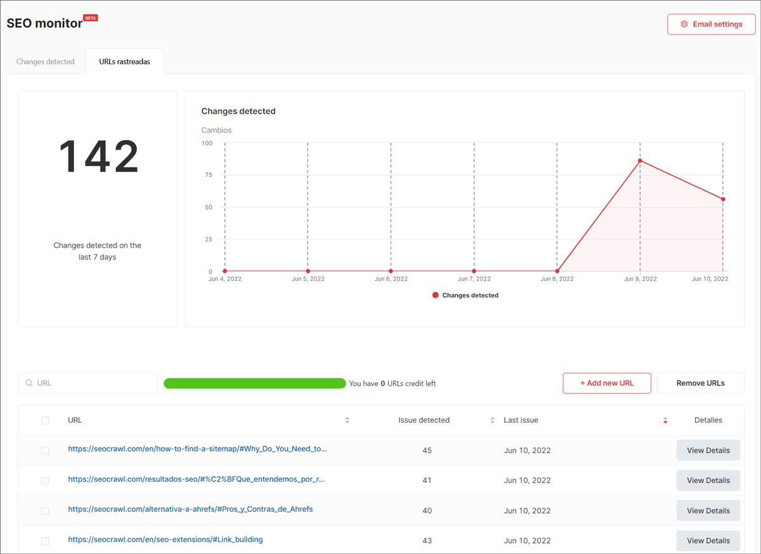This screenshot has height=554, width=761.
Task: Click the green URL credit progress bar
Action: (254, 383)
